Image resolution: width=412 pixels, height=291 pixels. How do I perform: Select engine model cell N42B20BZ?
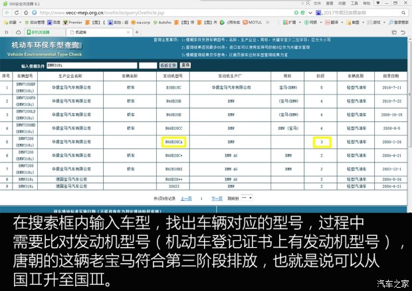(173, 169)
